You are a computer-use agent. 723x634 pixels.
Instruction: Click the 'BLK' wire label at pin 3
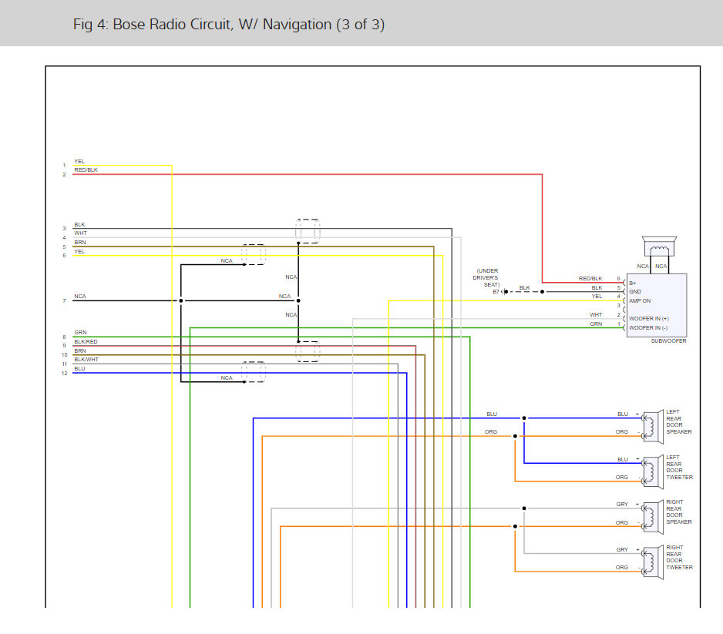click(x=79, y=224)
